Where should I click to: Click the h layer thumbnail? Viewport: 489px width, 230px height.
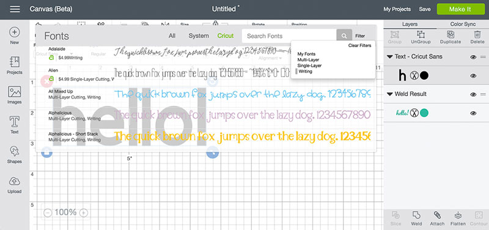pos(402,75)
